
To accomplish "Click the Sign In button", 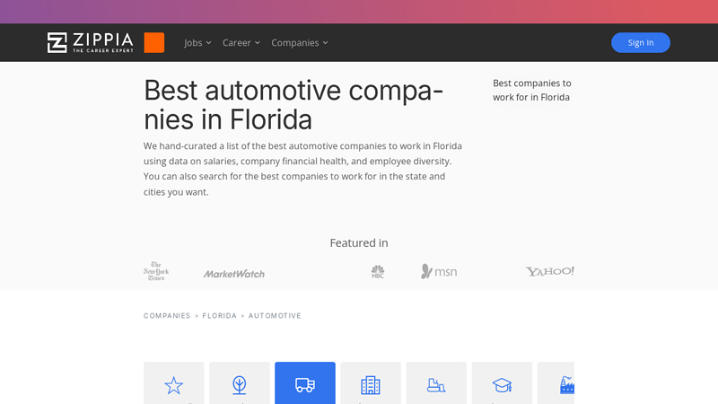I will coord(641,42).
